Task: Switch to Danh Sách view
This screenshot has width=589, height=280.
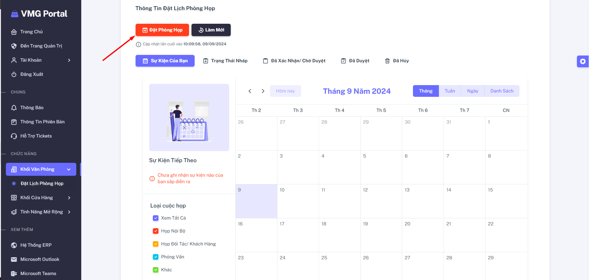Action: pos(502,91)
